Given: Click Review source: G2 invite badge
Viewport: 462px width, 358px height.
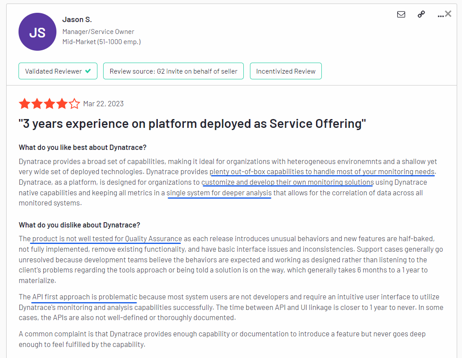Looking at the screenshot, I should coord(173,71).
